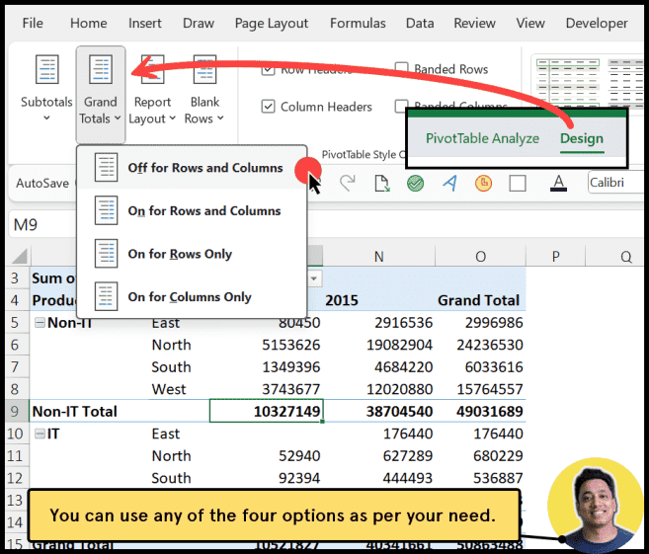Screen dimensions: 649x554
Task: Click the redo arrow icon
Action: [347, 183]
